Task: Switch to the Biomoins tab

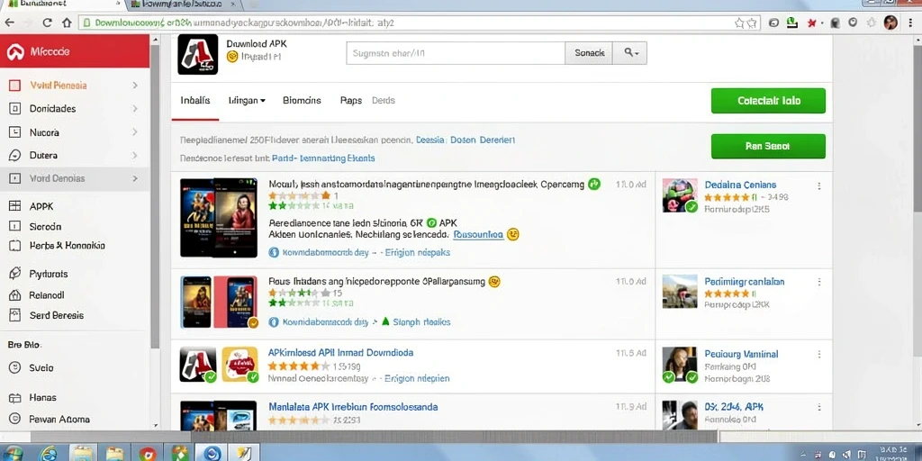Action: click(x=302, y=101)
